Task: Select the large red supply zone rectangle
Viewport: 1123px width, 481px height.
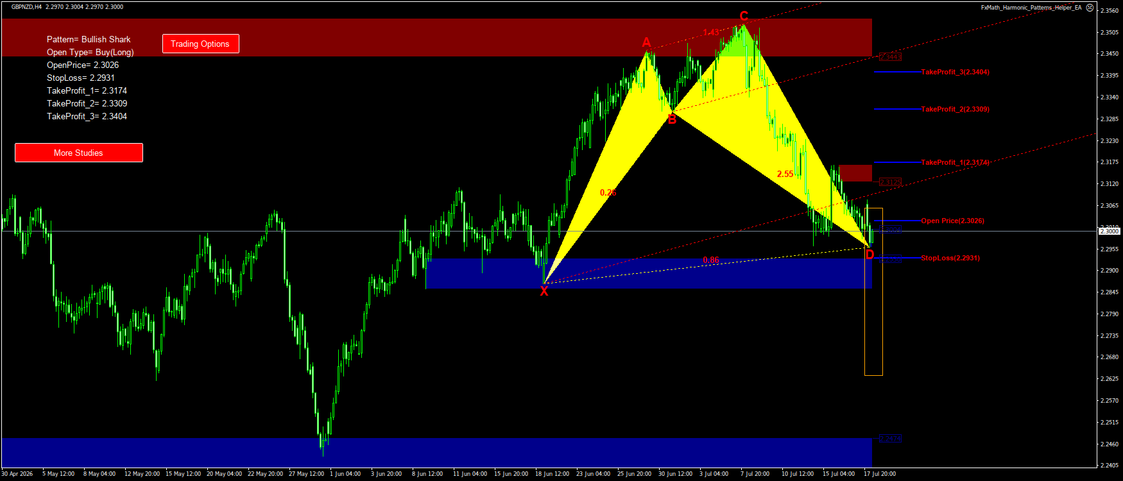Action: [x=436, y=37]
